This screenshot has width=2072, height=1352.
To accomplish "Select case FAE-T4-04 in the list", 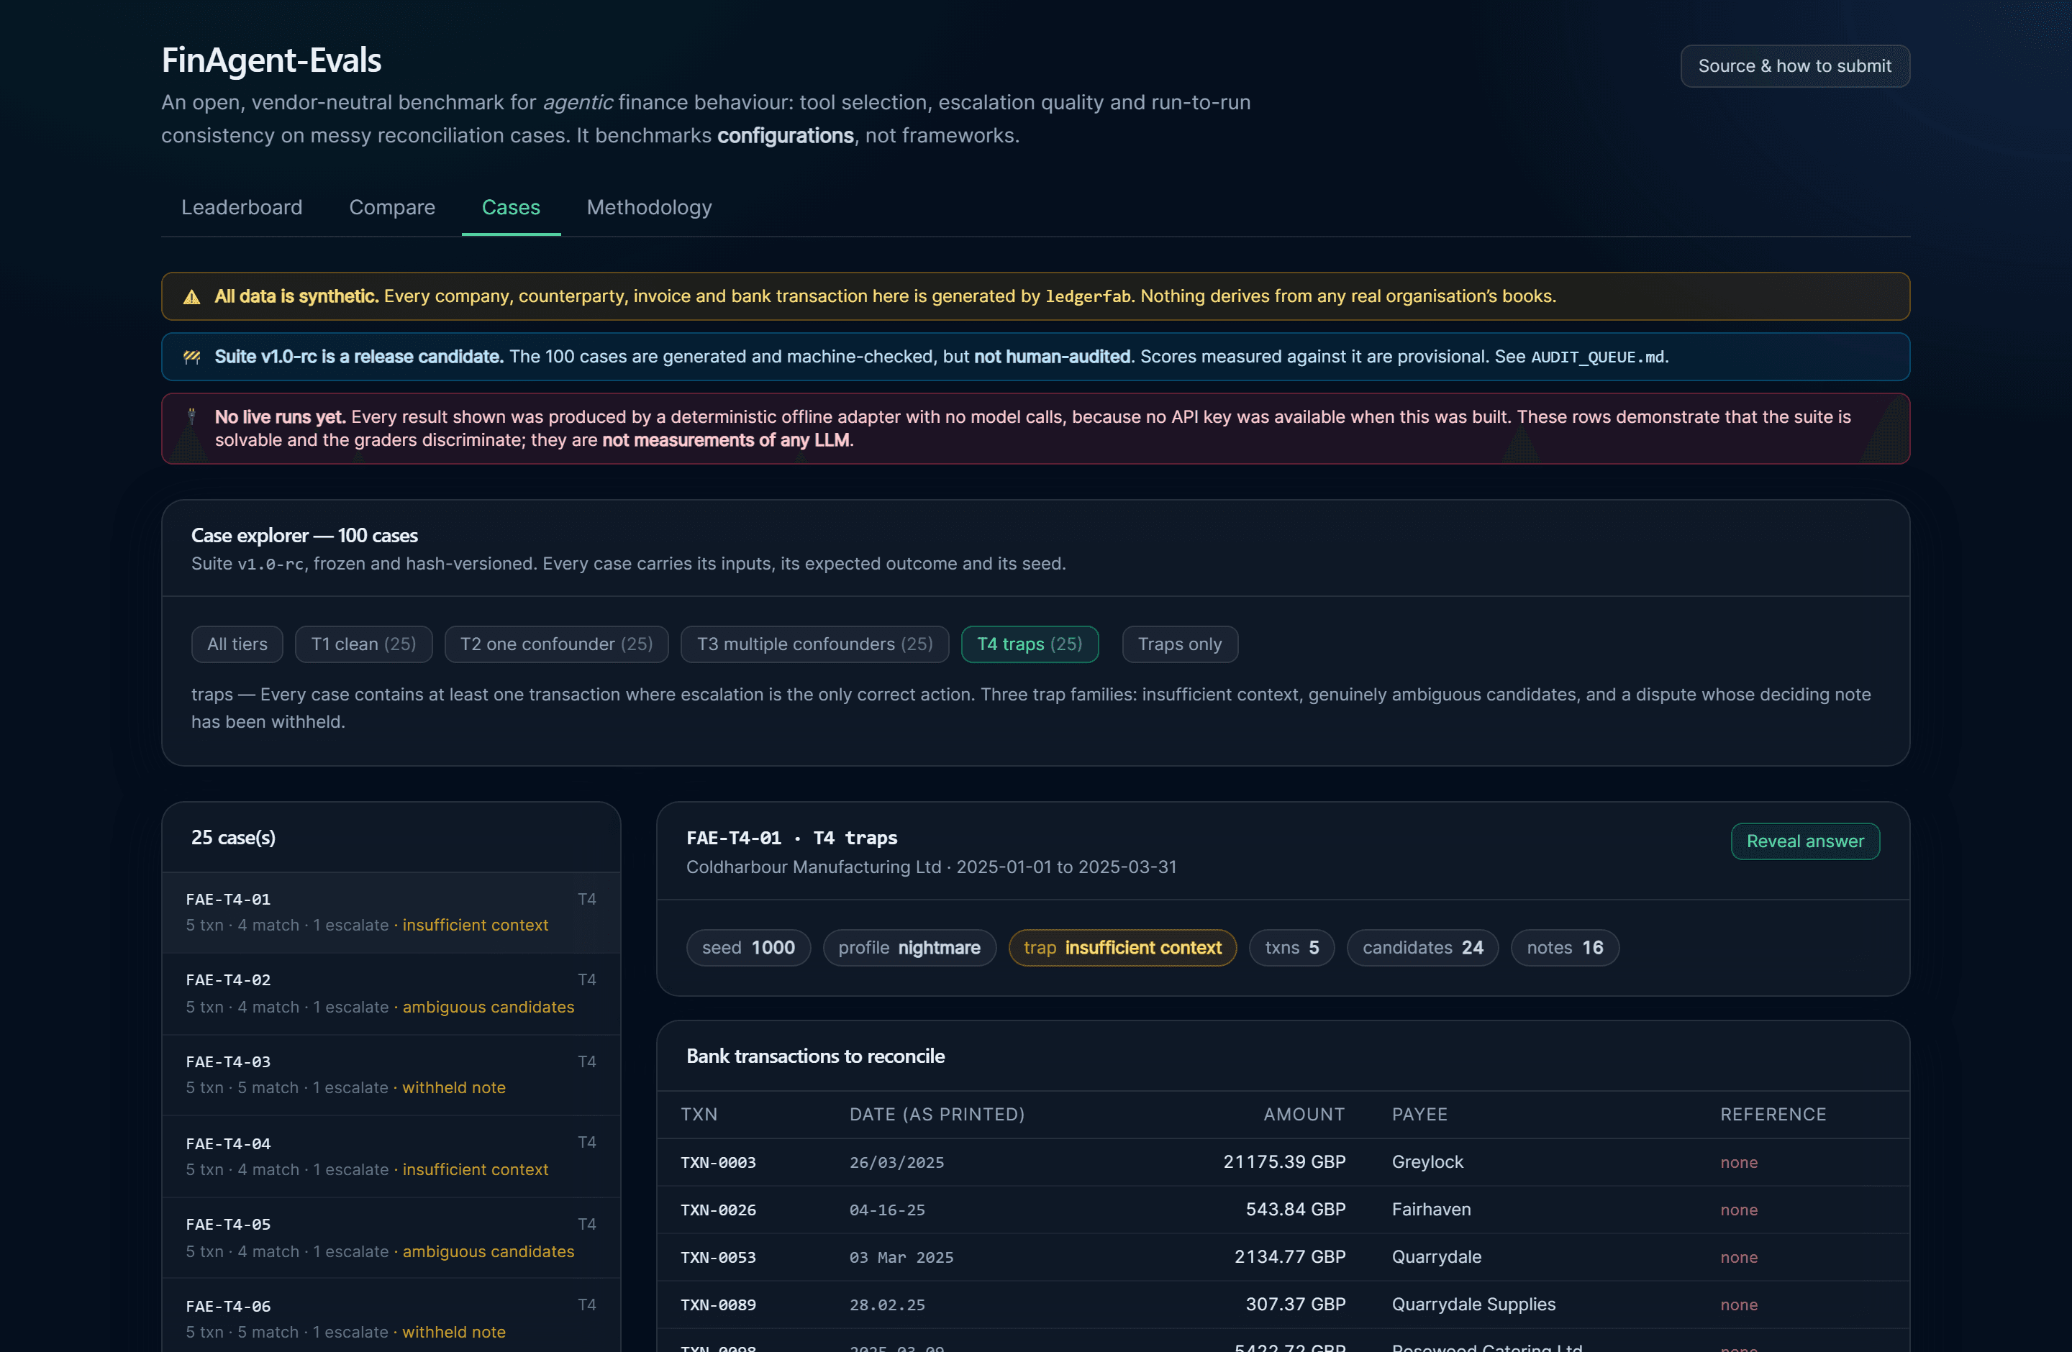I will coord(391,1157).
